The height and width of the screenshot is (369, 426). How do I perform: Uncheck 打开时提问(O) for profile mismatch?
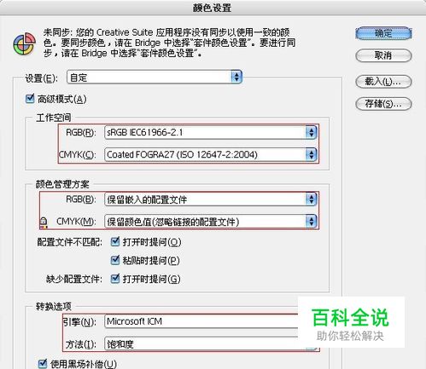coord(115,242)
